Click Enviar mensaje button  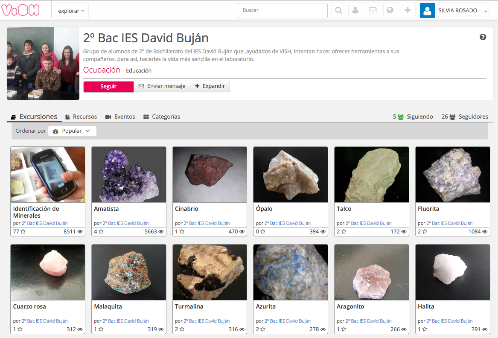coord(162,86)
